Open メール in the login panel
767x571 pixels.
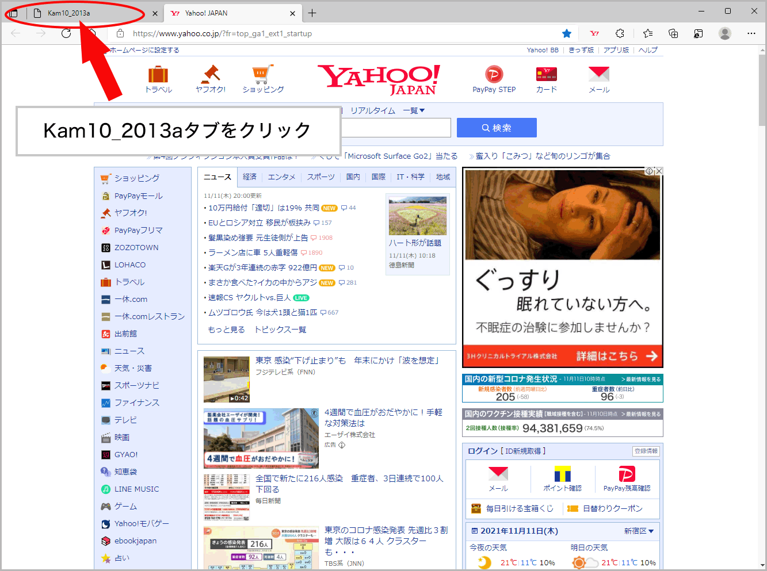coord(498,479)
